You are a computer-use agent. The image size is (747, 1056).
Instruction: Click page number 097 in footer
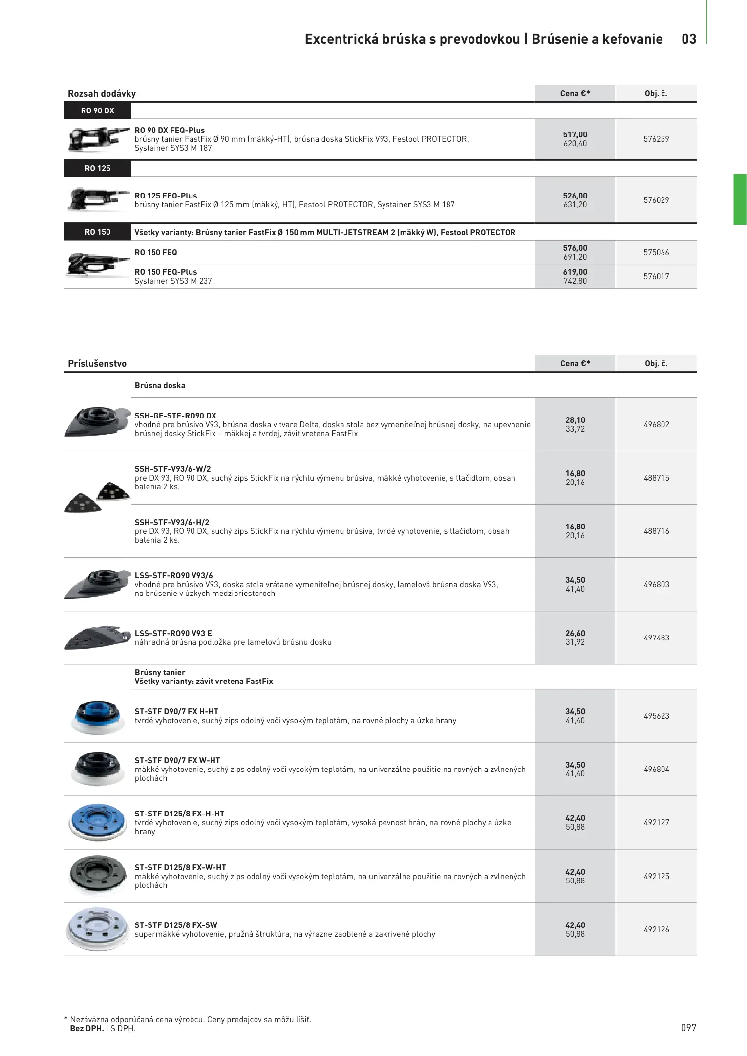coord(688,1027)
